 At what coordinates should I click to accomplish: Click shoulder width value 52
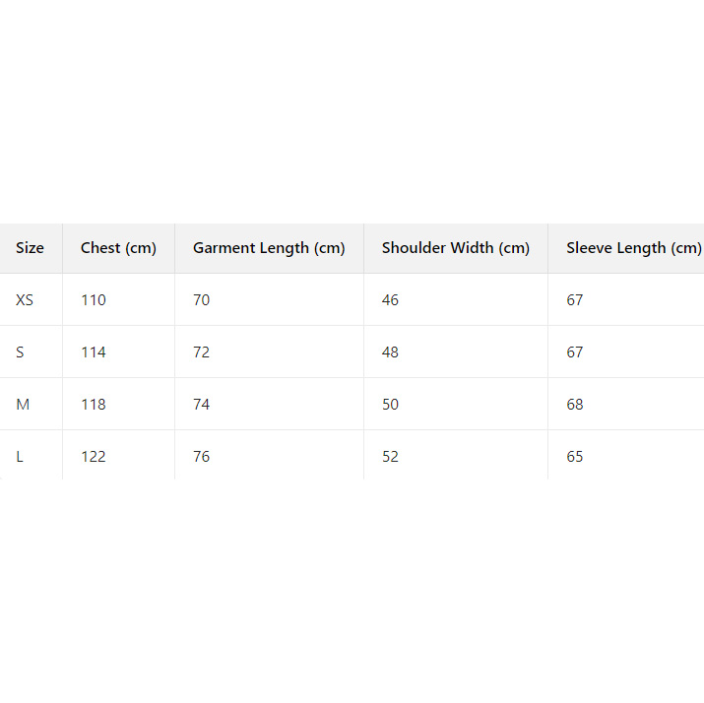[x=391, y=456]
